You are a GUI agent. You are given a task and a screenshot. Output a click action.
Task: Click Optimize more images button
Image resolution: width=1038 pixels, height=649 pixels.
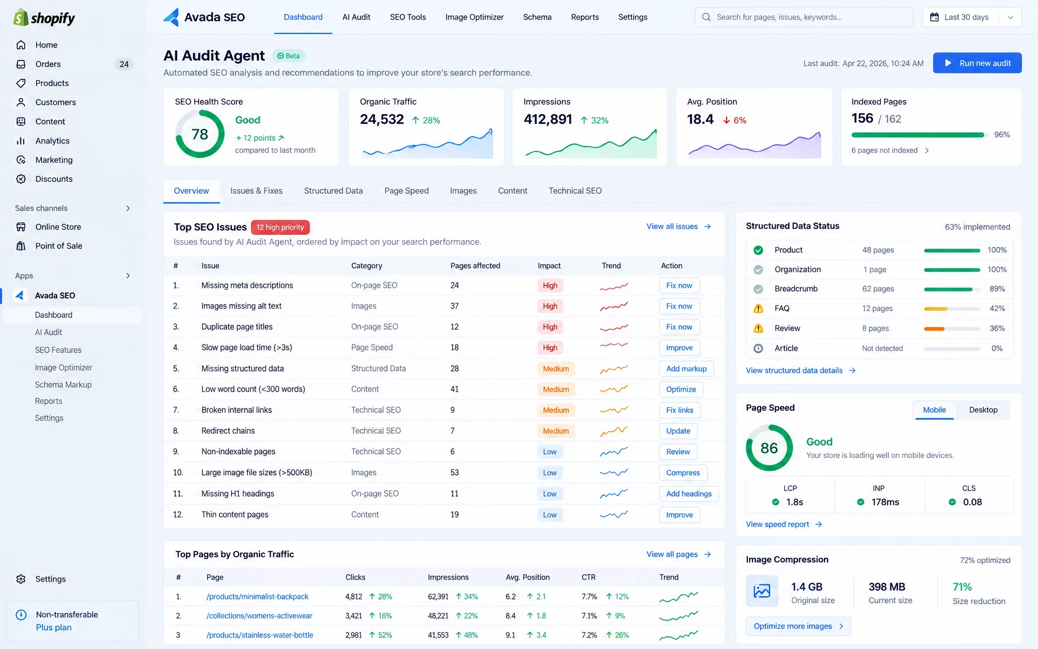798,627
